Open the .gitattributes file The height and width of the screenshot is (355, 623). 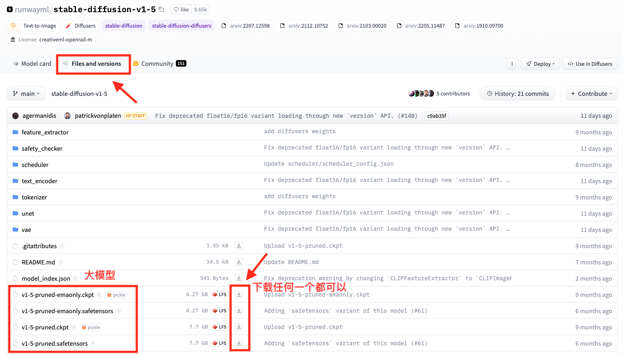pos(39,246)
